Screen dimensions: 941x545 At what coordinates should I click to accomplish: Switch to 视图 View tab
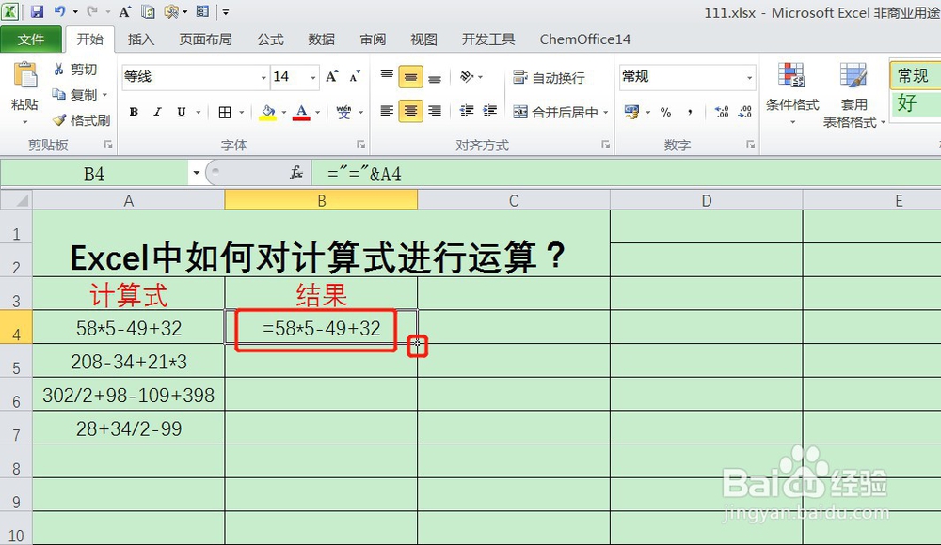click(x=423, y=39)
